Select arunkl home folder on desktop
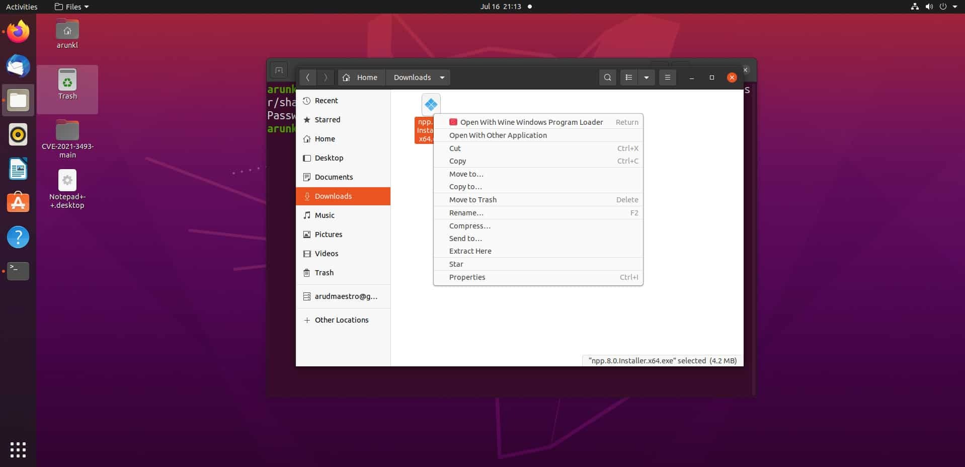 [x=67, y=34]
